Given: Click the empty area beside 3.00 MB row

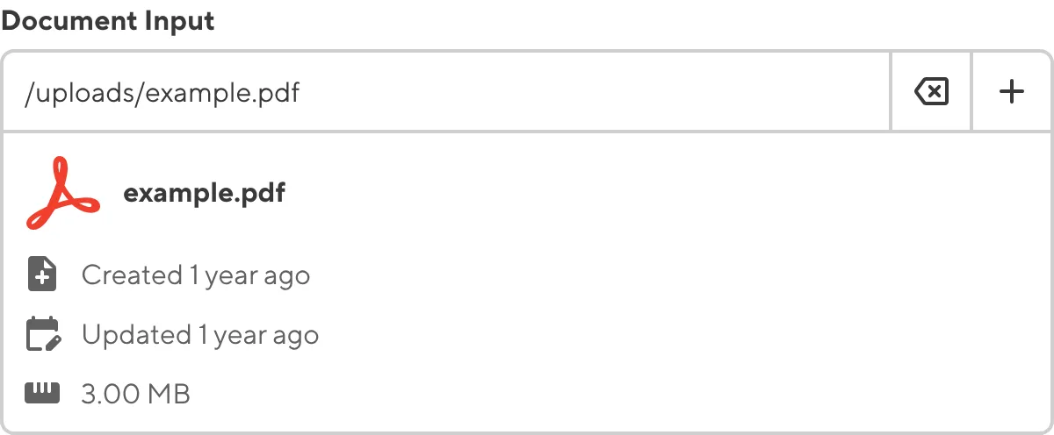Looking at the screenshot, I should coord(615,394).
